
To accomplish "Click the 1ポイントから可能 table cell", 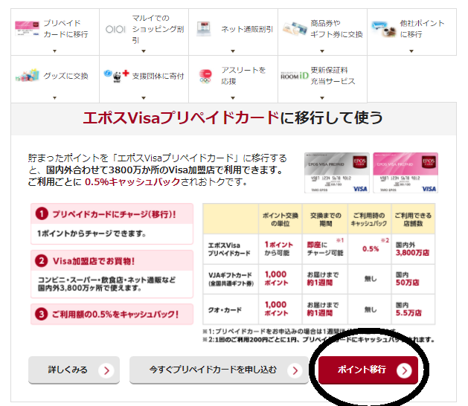I will point(281,249).
